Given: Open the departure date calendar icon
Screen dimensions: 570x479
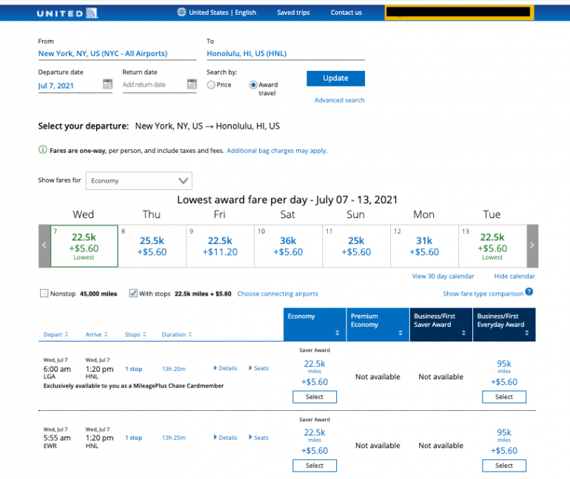Looking at the screenshot, I should point(107,84).
